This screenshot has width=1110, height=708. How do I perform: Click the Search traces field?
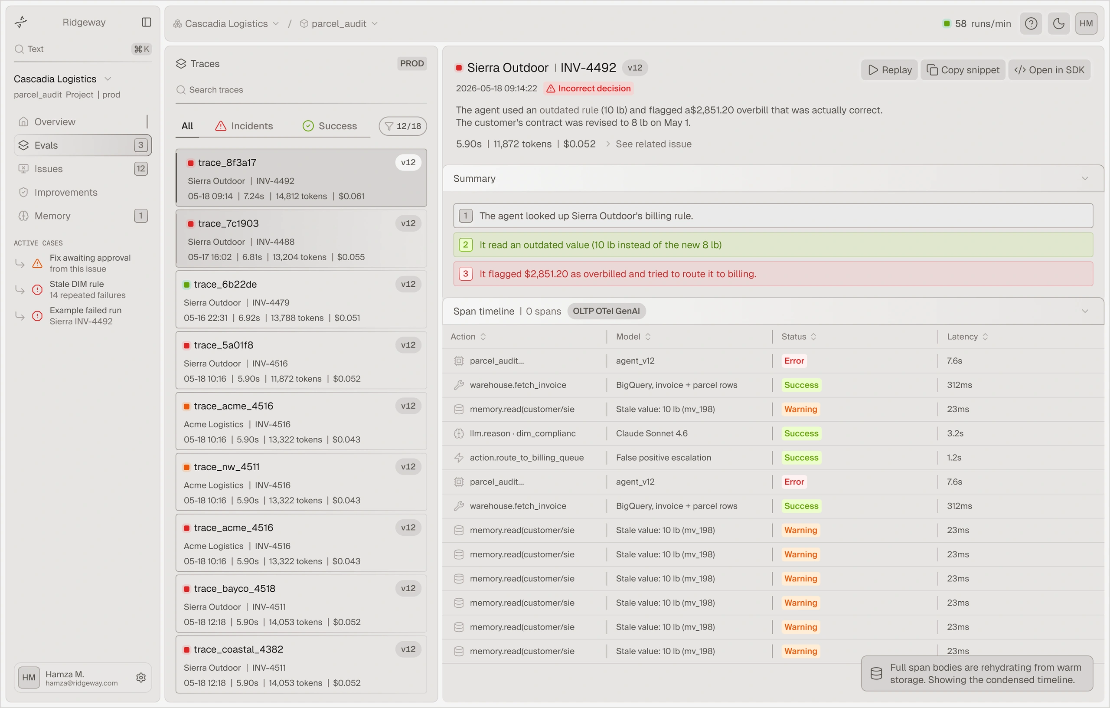click(x=301, y=90)
